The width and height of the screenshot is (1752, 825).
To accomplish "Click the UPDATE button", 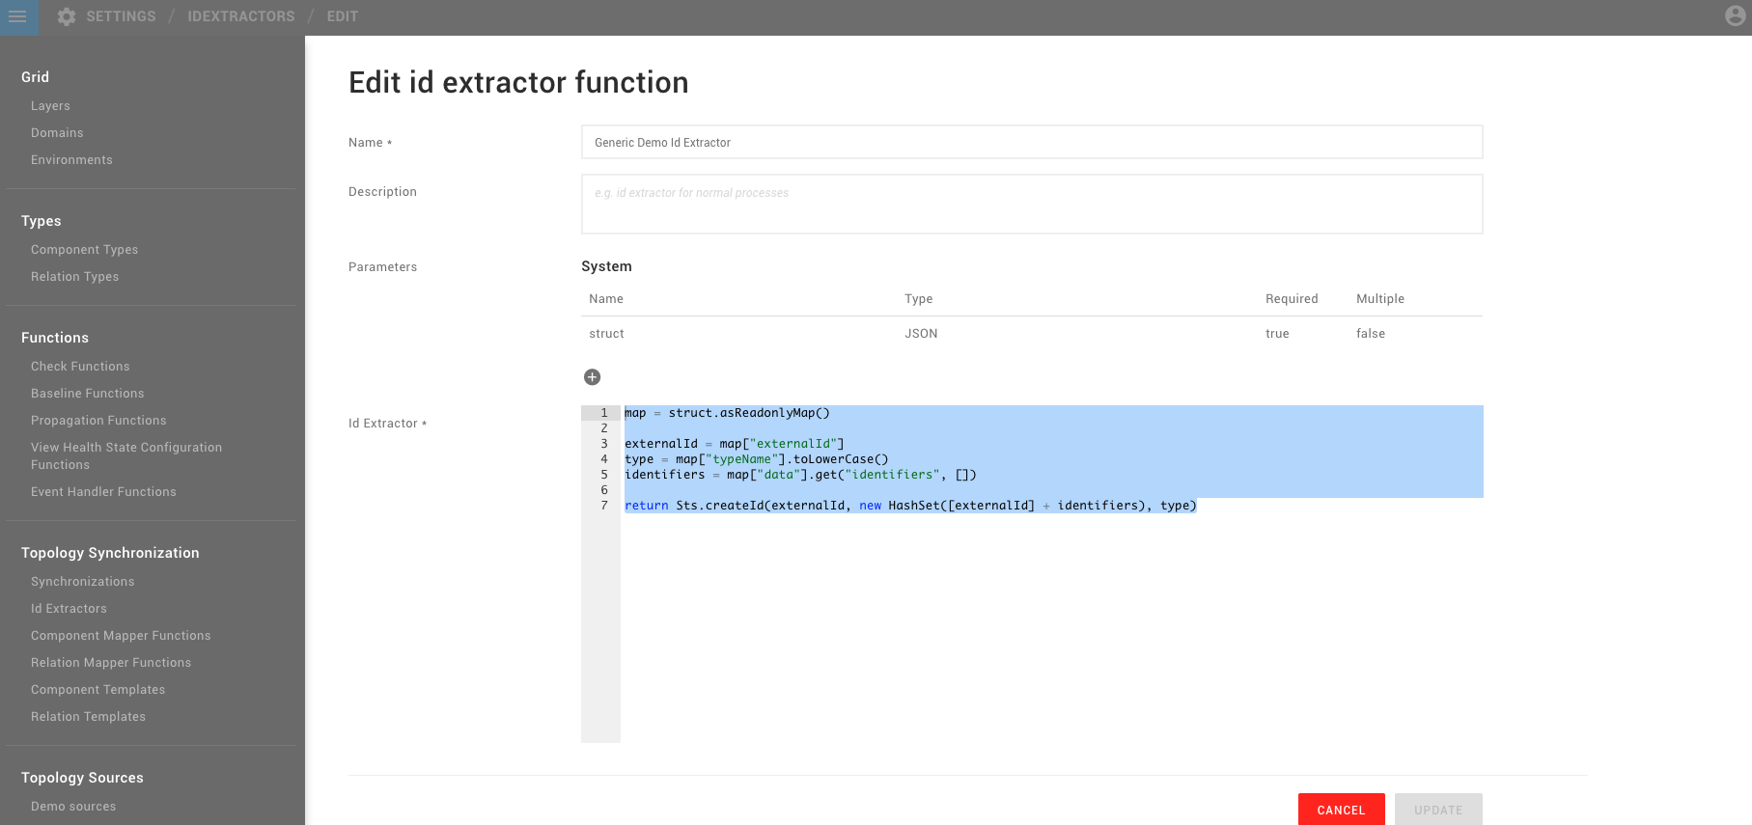I will (1438, 810).
